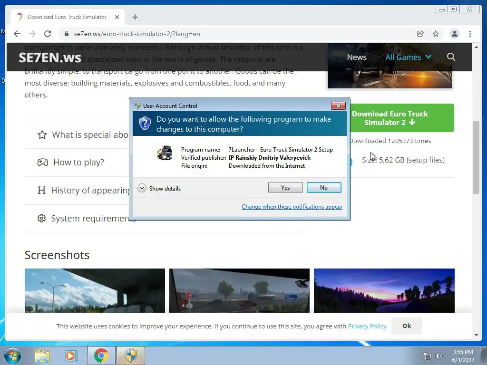This screenshot has width=487, height=365.
Task: Expand the All Games dropdown
Action: point(408,57)
